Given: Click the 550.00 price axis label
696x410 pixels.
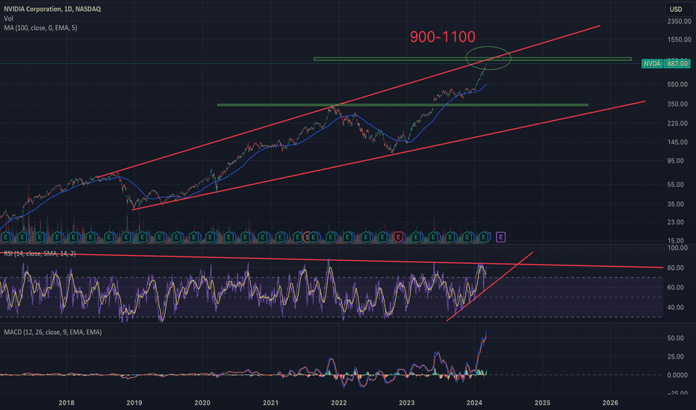Looking at the screenshot, I should pos(677,84).
